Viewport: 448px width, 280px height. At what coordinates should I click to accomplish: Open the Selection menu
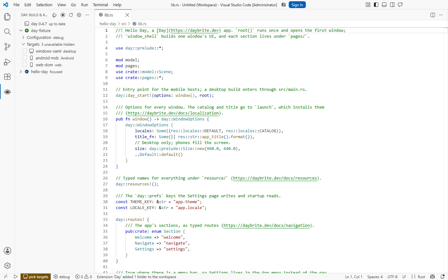(x=44, y=5)
